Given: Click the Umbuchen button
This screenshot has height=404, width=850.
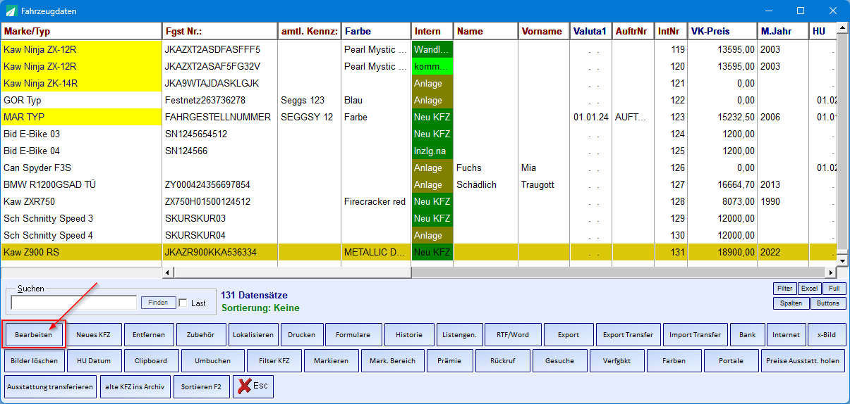Looking at the screenshot, I should (x=213, y=361).
